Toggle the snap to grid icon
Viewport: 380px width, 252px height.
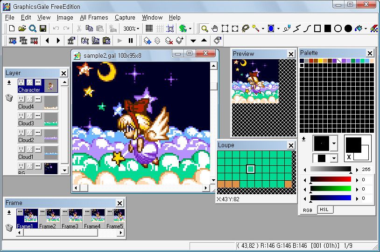tap(170, 28)
